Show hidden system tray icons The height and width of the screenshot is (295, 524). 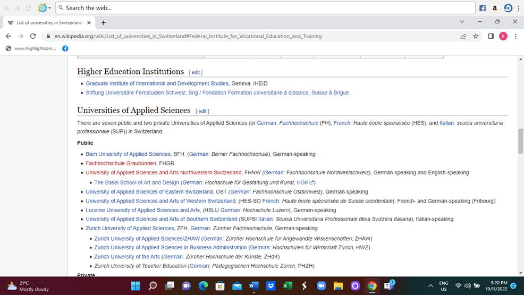coord(430,286)
